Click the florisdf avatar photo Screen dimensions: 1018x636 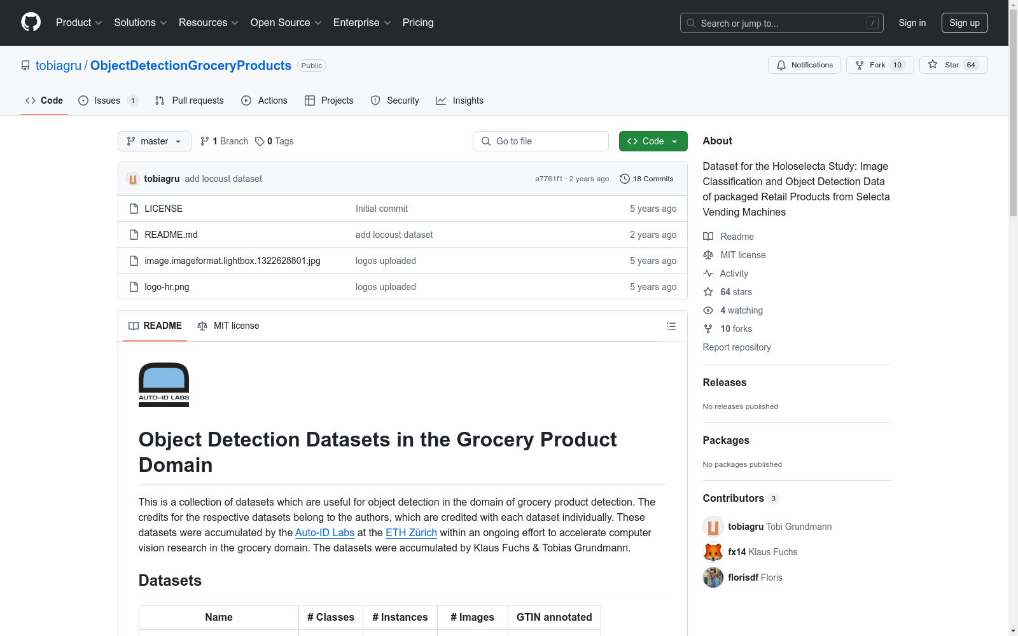point(713,577)
